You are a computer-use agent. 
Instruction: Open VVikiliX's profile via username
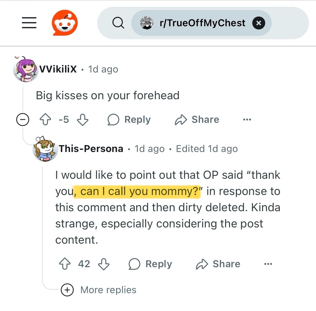58,69
